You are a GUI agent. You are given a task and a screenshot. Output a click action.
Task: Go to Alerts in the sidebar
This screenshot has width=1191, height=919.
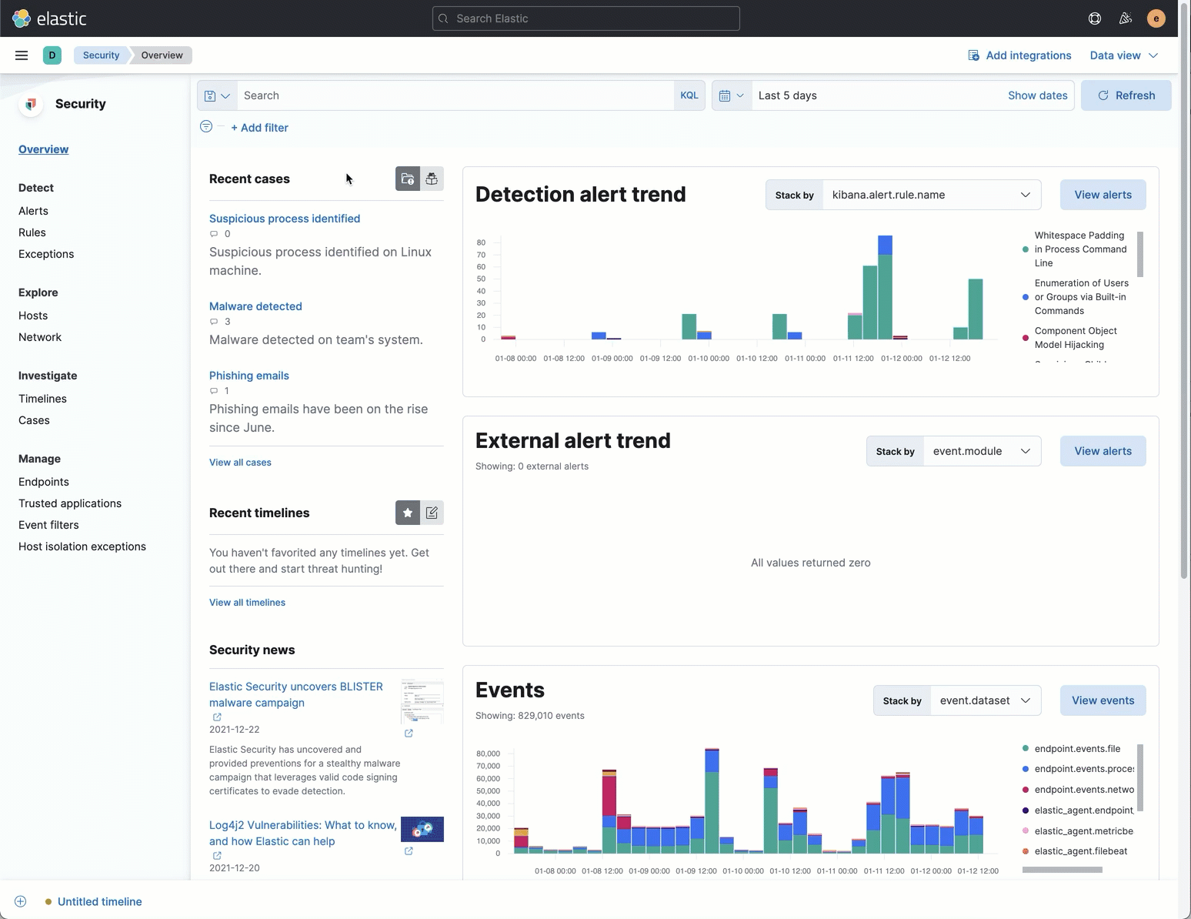[x=33, y=211]
